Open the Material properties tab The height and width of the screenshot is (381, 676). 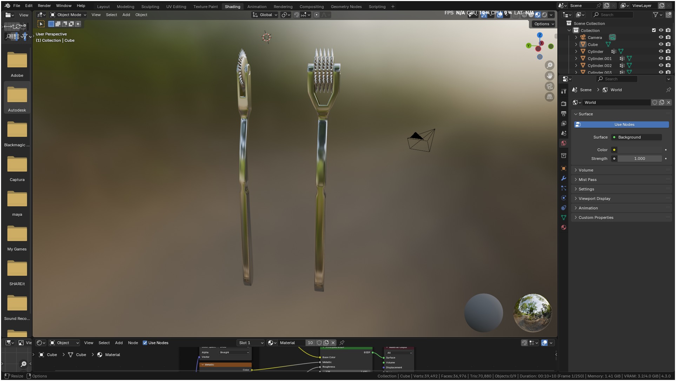(x=564, y=227)
